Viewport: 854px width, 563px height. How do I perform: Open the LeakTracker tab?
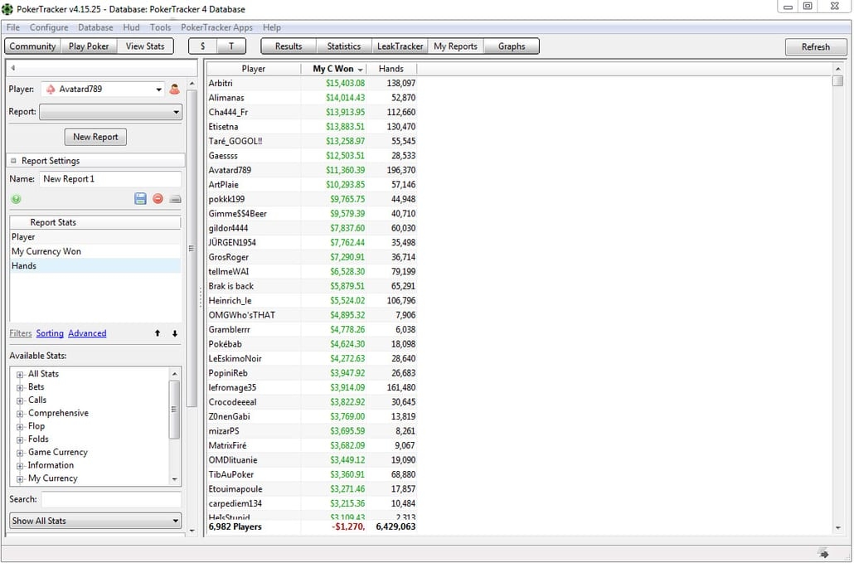(x=400, y=46)
